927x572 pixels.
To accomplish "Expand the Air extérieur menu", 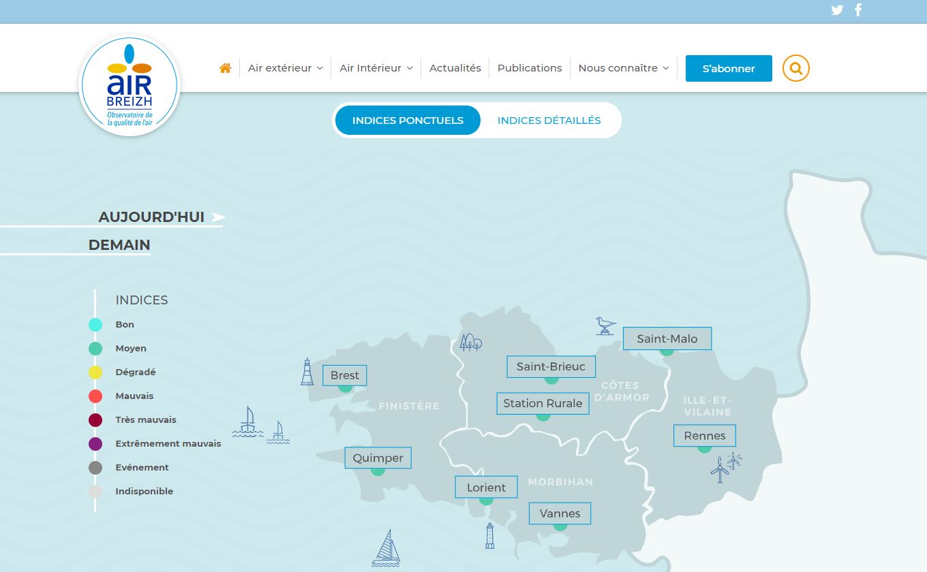I will coord(285,68).
